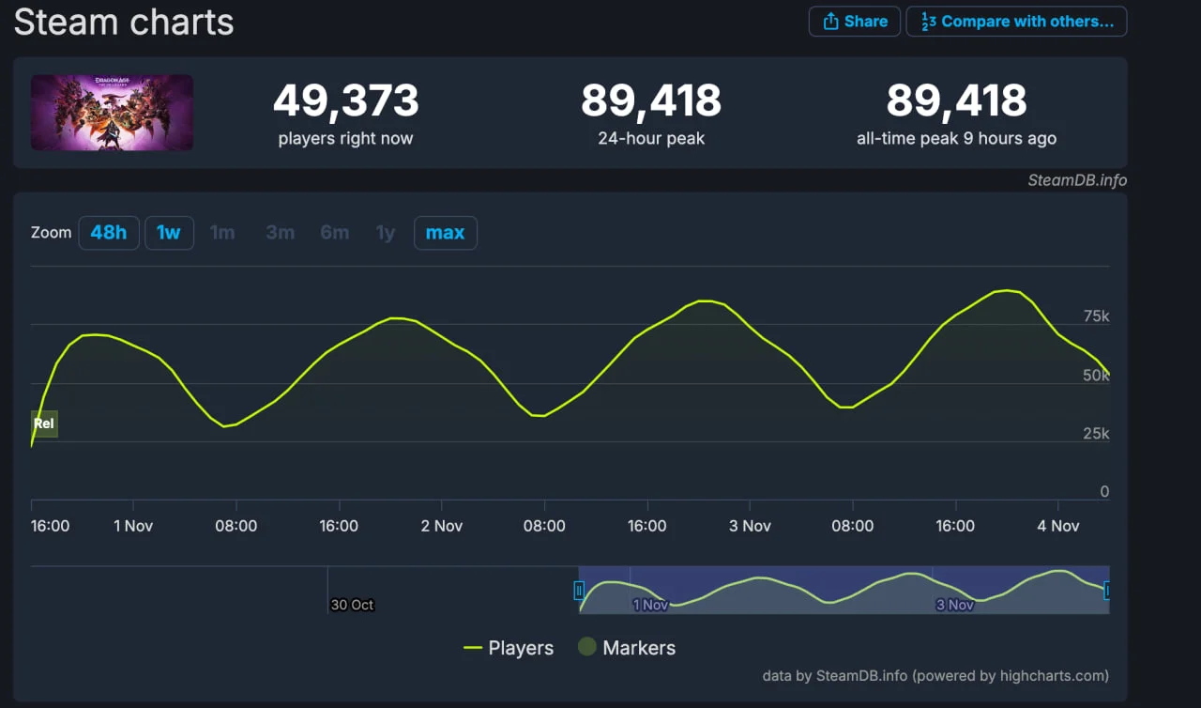Screen dimensions: 1201x708
Task: Set zoom to 48h
Action: [x=109, y=232]
